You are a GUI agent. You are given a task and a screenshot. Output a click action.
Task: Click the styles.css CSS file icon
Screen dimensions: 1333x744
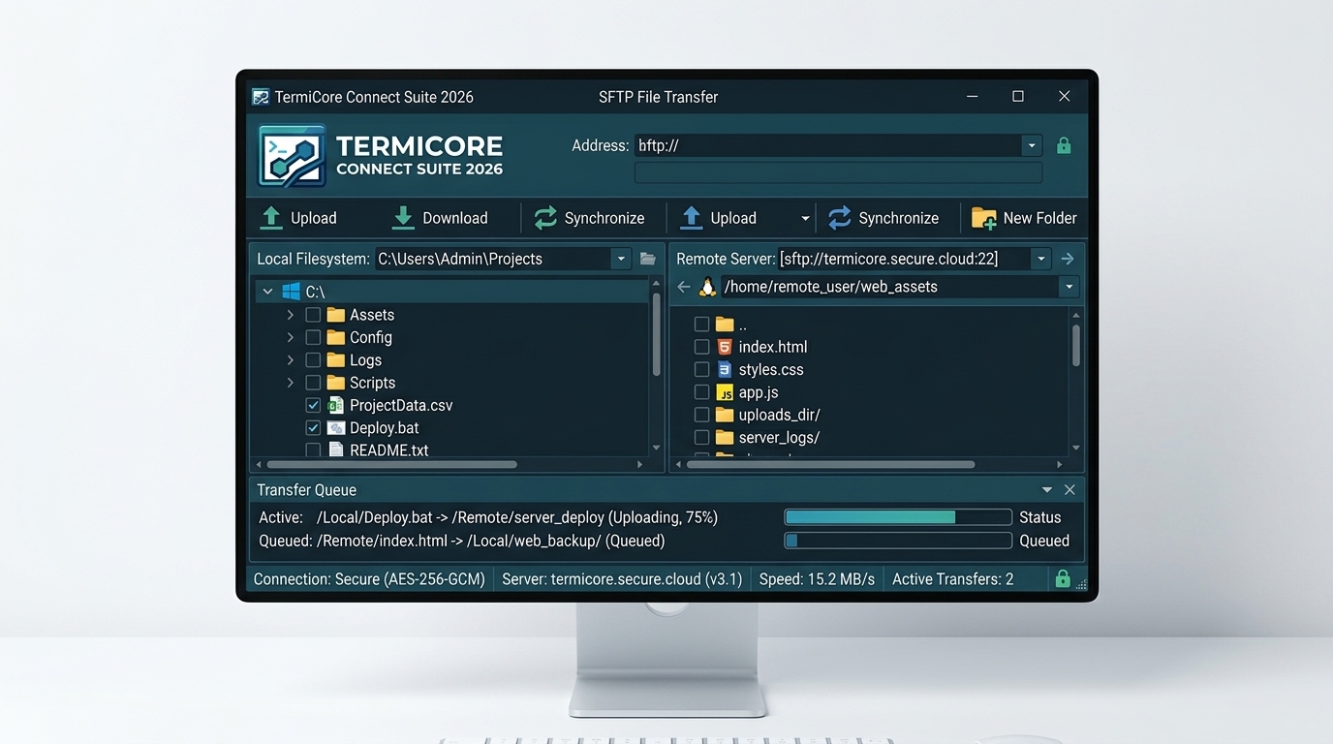click(x=725, y=369)
